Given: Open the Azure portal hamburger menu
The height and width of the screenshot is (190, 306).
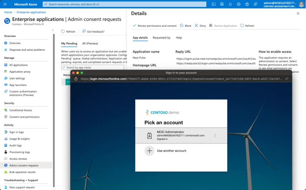Looking at the screenshot, I should [x=5, y=4].
